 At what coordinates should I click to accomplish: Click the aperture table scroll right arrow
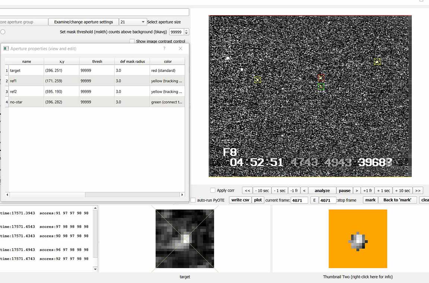coord(182,195)
